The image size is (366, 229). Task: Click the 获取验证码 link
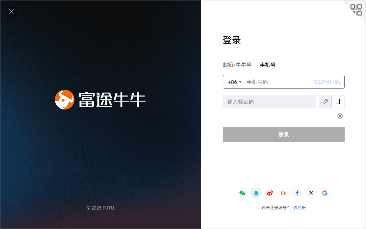327,82
